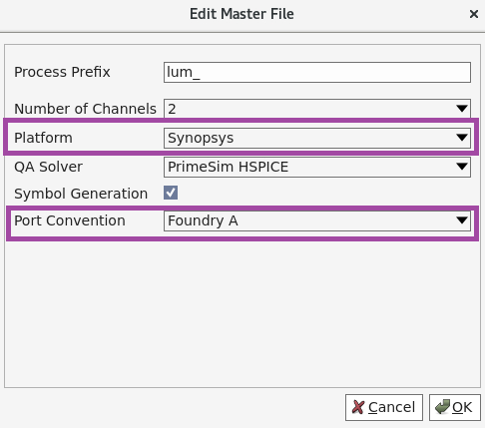The height and width of the screenshot is (428, 485).
Task: Click the Edit Master File title text
Action: (x=242, y=14)
